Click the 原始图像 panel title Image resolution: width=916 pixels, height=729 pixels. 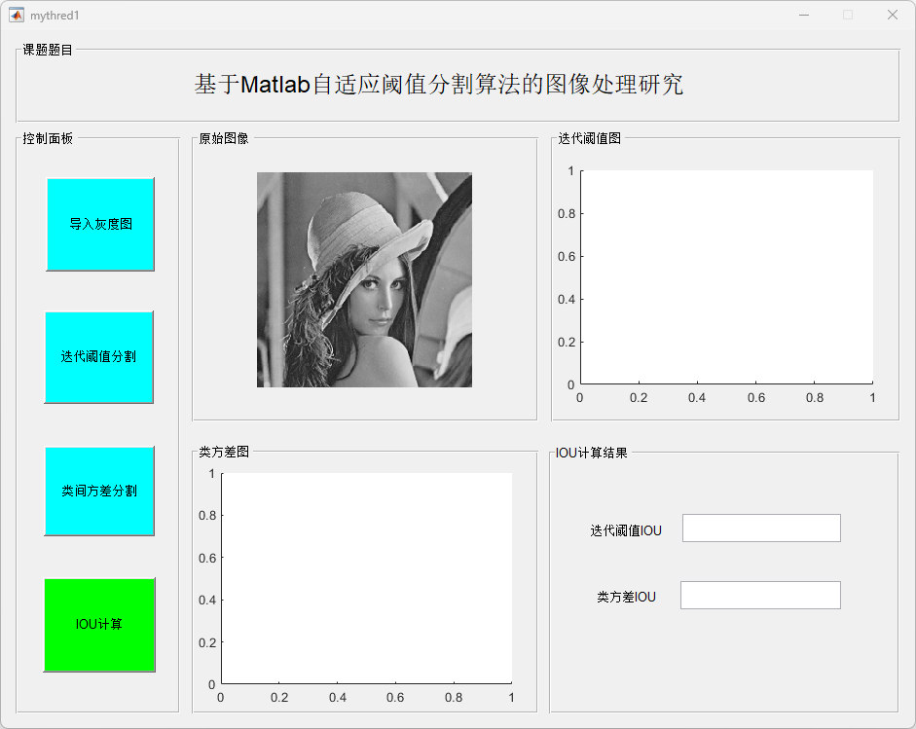(x=224, y=138)
